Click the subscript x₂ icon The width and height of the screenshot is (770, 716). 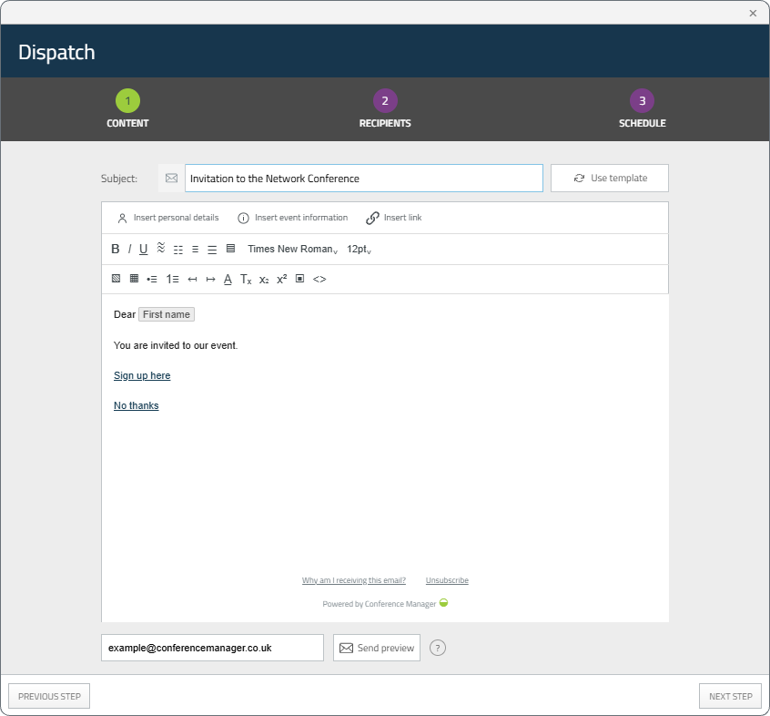click(x=264, y=280)
